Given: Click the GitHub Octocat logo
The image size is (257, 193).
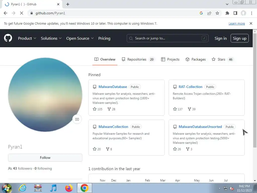Looking at the screenshot, I should point(8,38).
